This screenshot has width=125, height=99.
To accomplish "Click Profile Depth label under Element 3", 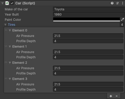I will point(26,90).
